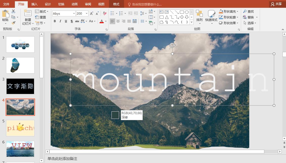286x163 pixels.
Task: Select the straight Line shape
Action: (172, 12)
